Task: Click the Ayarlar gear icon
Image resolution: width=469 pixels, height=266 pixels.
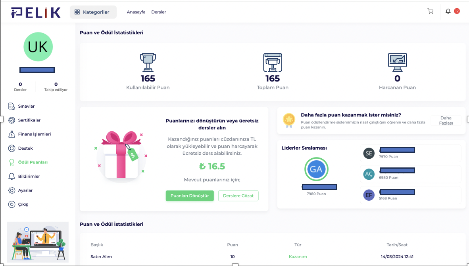Action: (12, 190)
